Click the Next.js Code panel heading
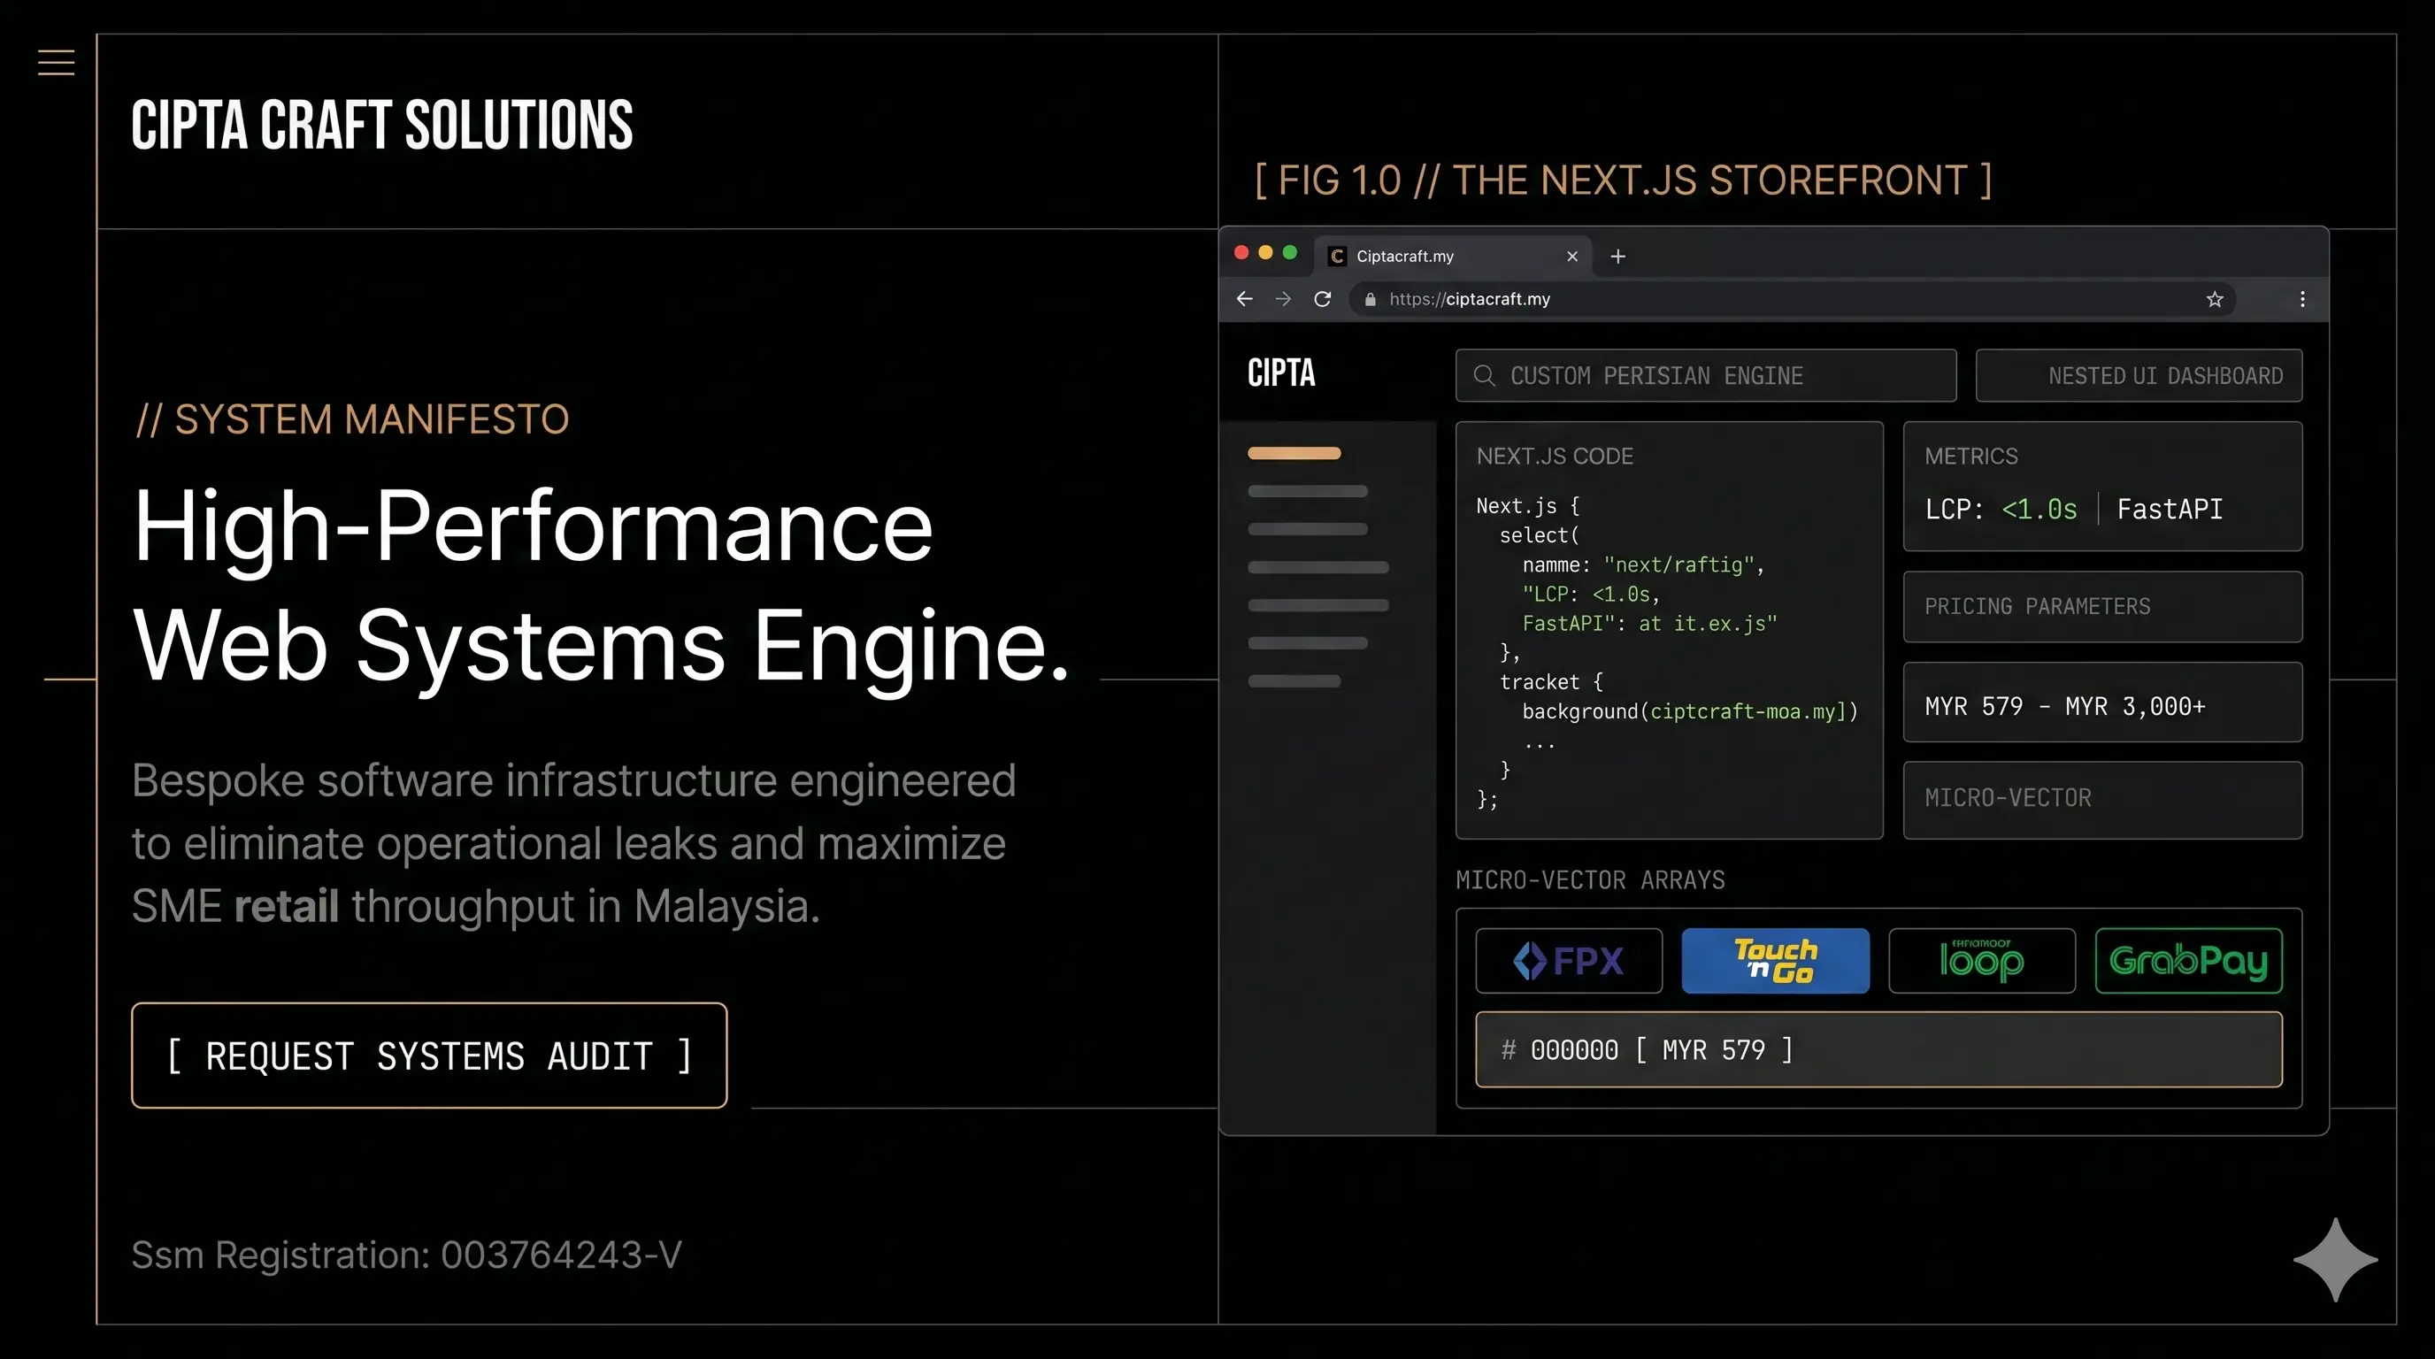2435x1359 pixels. coord(1554,456)
